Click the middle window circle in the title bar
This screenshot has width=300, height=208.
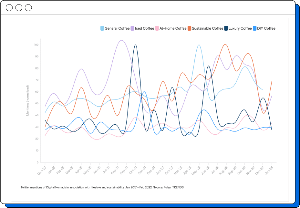[x=19, y=7]
